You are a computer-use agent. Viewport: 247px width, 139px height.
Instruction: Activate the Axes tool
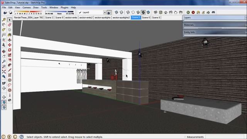point(4,40)
